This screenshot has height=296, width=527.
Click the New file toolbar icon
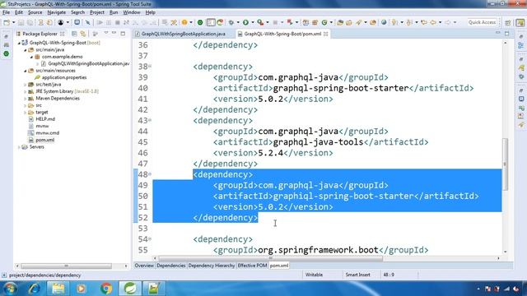(7, 22)
